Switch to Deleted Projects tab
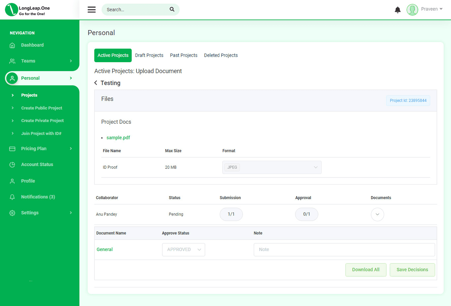The height and width of the screenshot is (306, 451). point(221,55)
